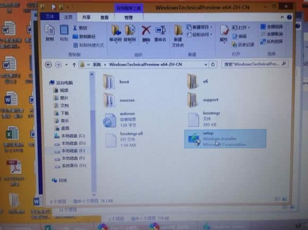Collapse the ribbon with the chevron
Image resolution: width=308 pixels, height=230 pixels.
click(283, 17)
